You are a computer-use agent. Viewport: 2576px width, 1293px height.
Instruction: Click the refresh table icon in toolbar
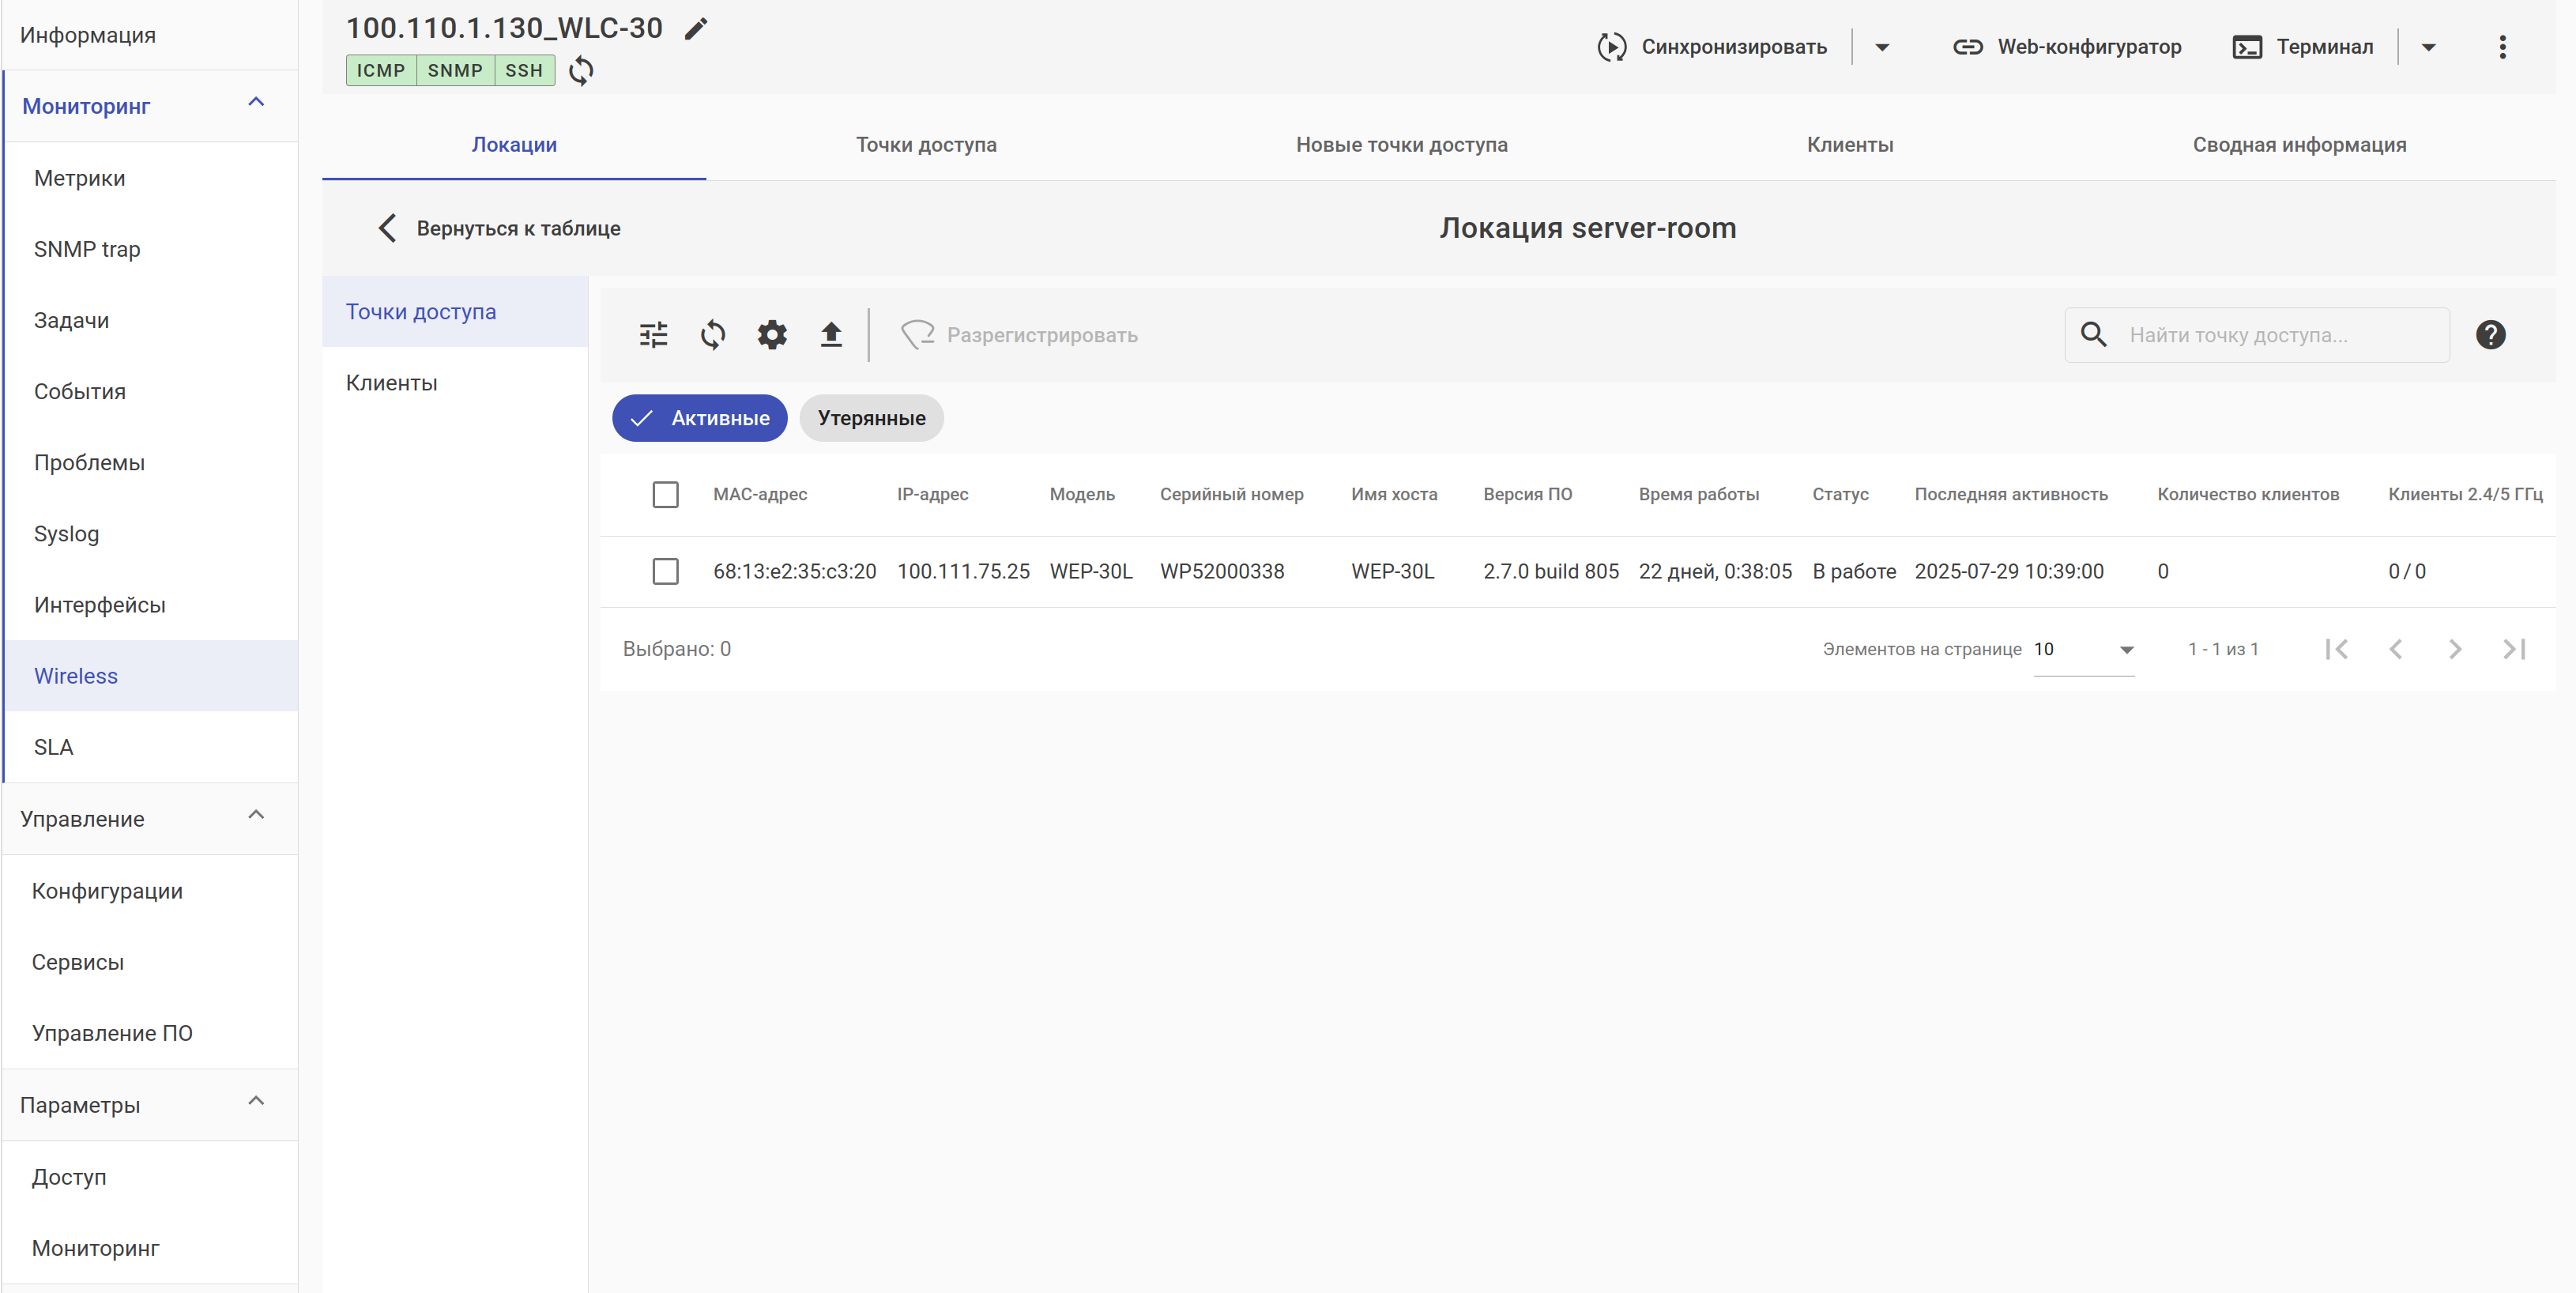click(713, 335)
